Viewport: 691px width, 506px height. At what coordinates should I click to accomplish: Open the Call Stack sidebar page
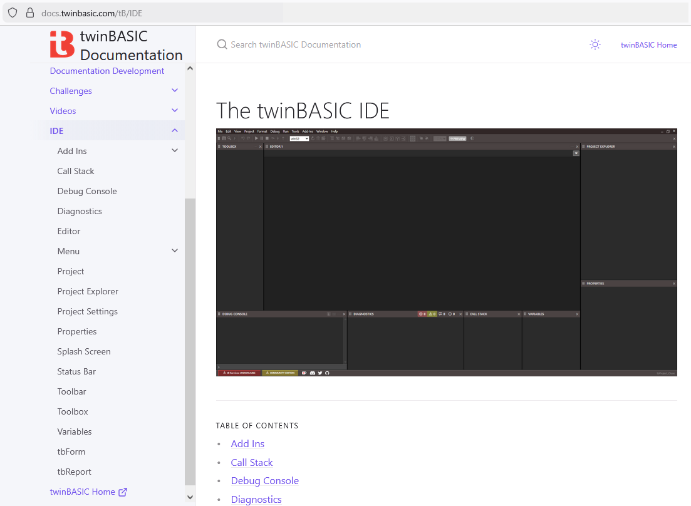[x=76, y=171]
